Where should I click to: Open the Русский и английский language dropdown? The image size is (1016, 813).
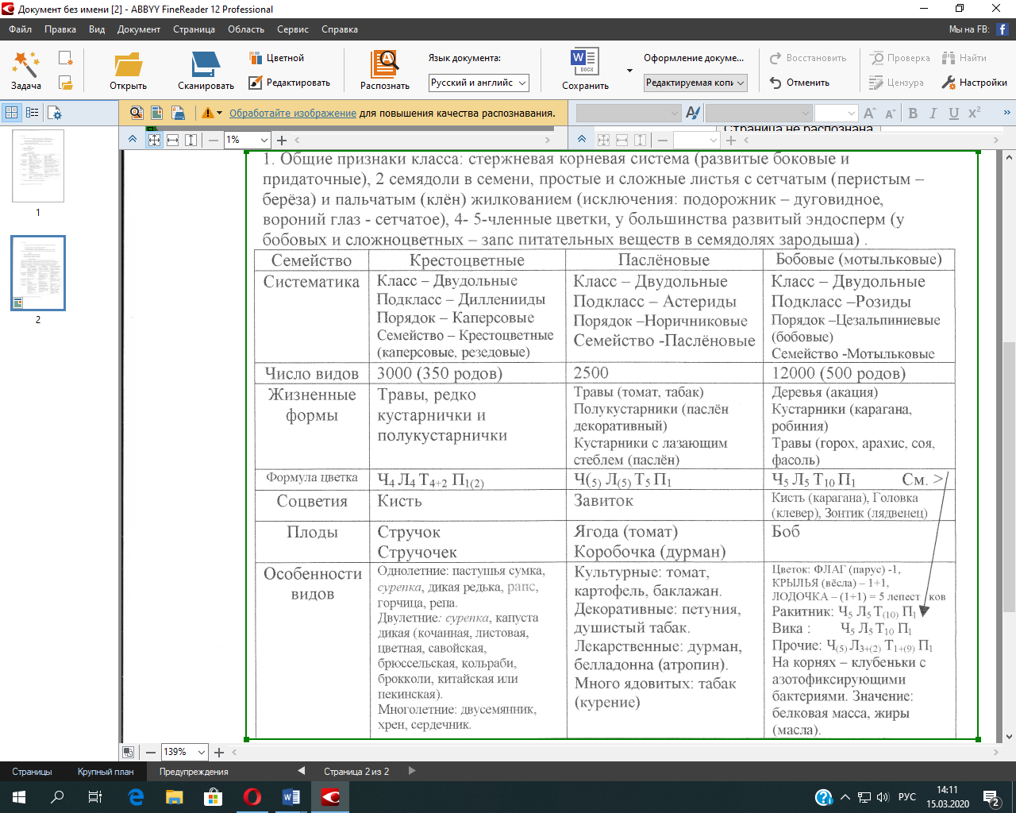[479, 83]
